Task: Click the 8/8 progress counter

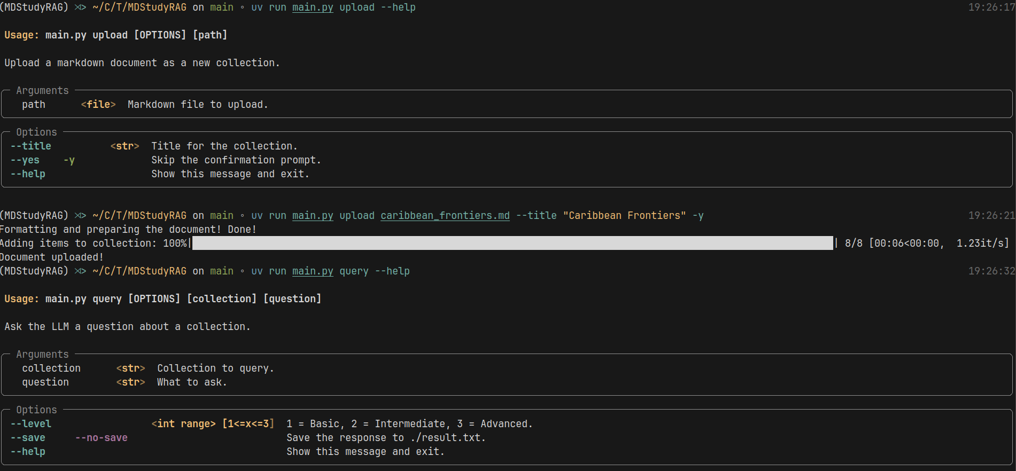Action: click(854, 243)
